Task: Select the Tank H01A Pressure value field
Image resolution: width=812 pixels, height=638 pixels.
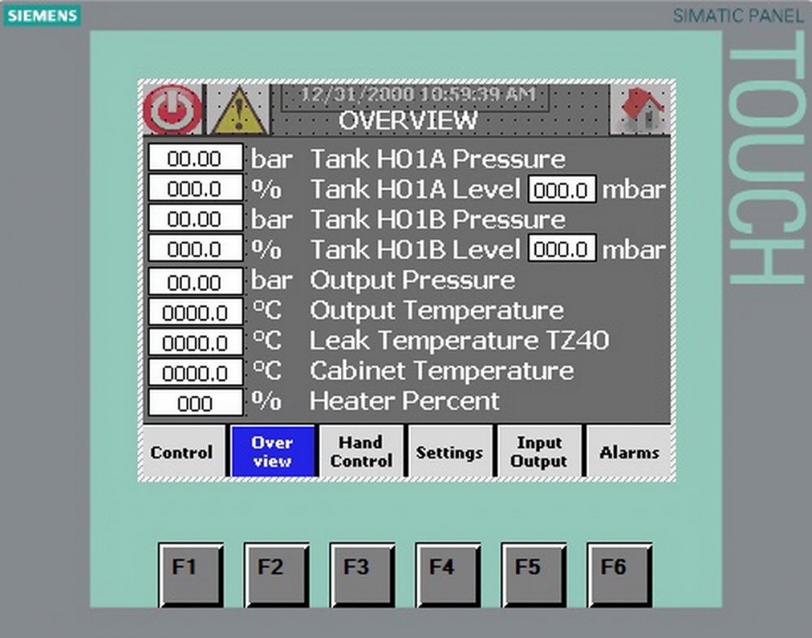Action: 195,158
